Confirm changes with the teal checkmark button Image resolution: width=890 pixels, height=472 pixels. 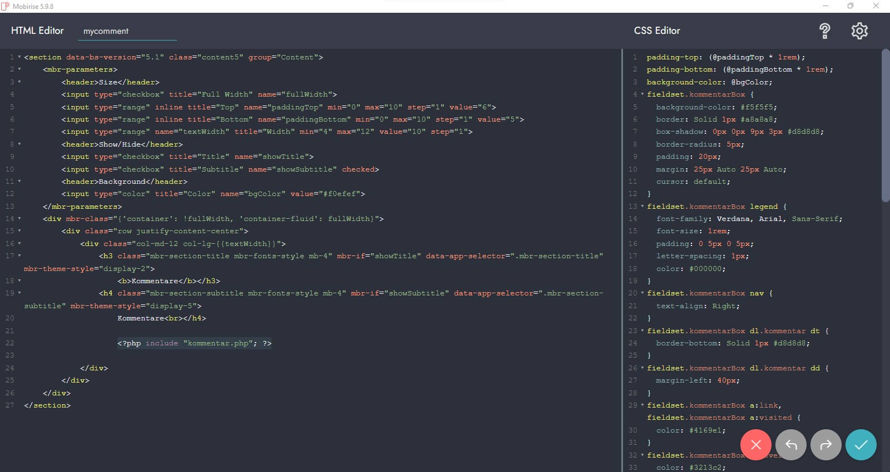tap(861, 445)
